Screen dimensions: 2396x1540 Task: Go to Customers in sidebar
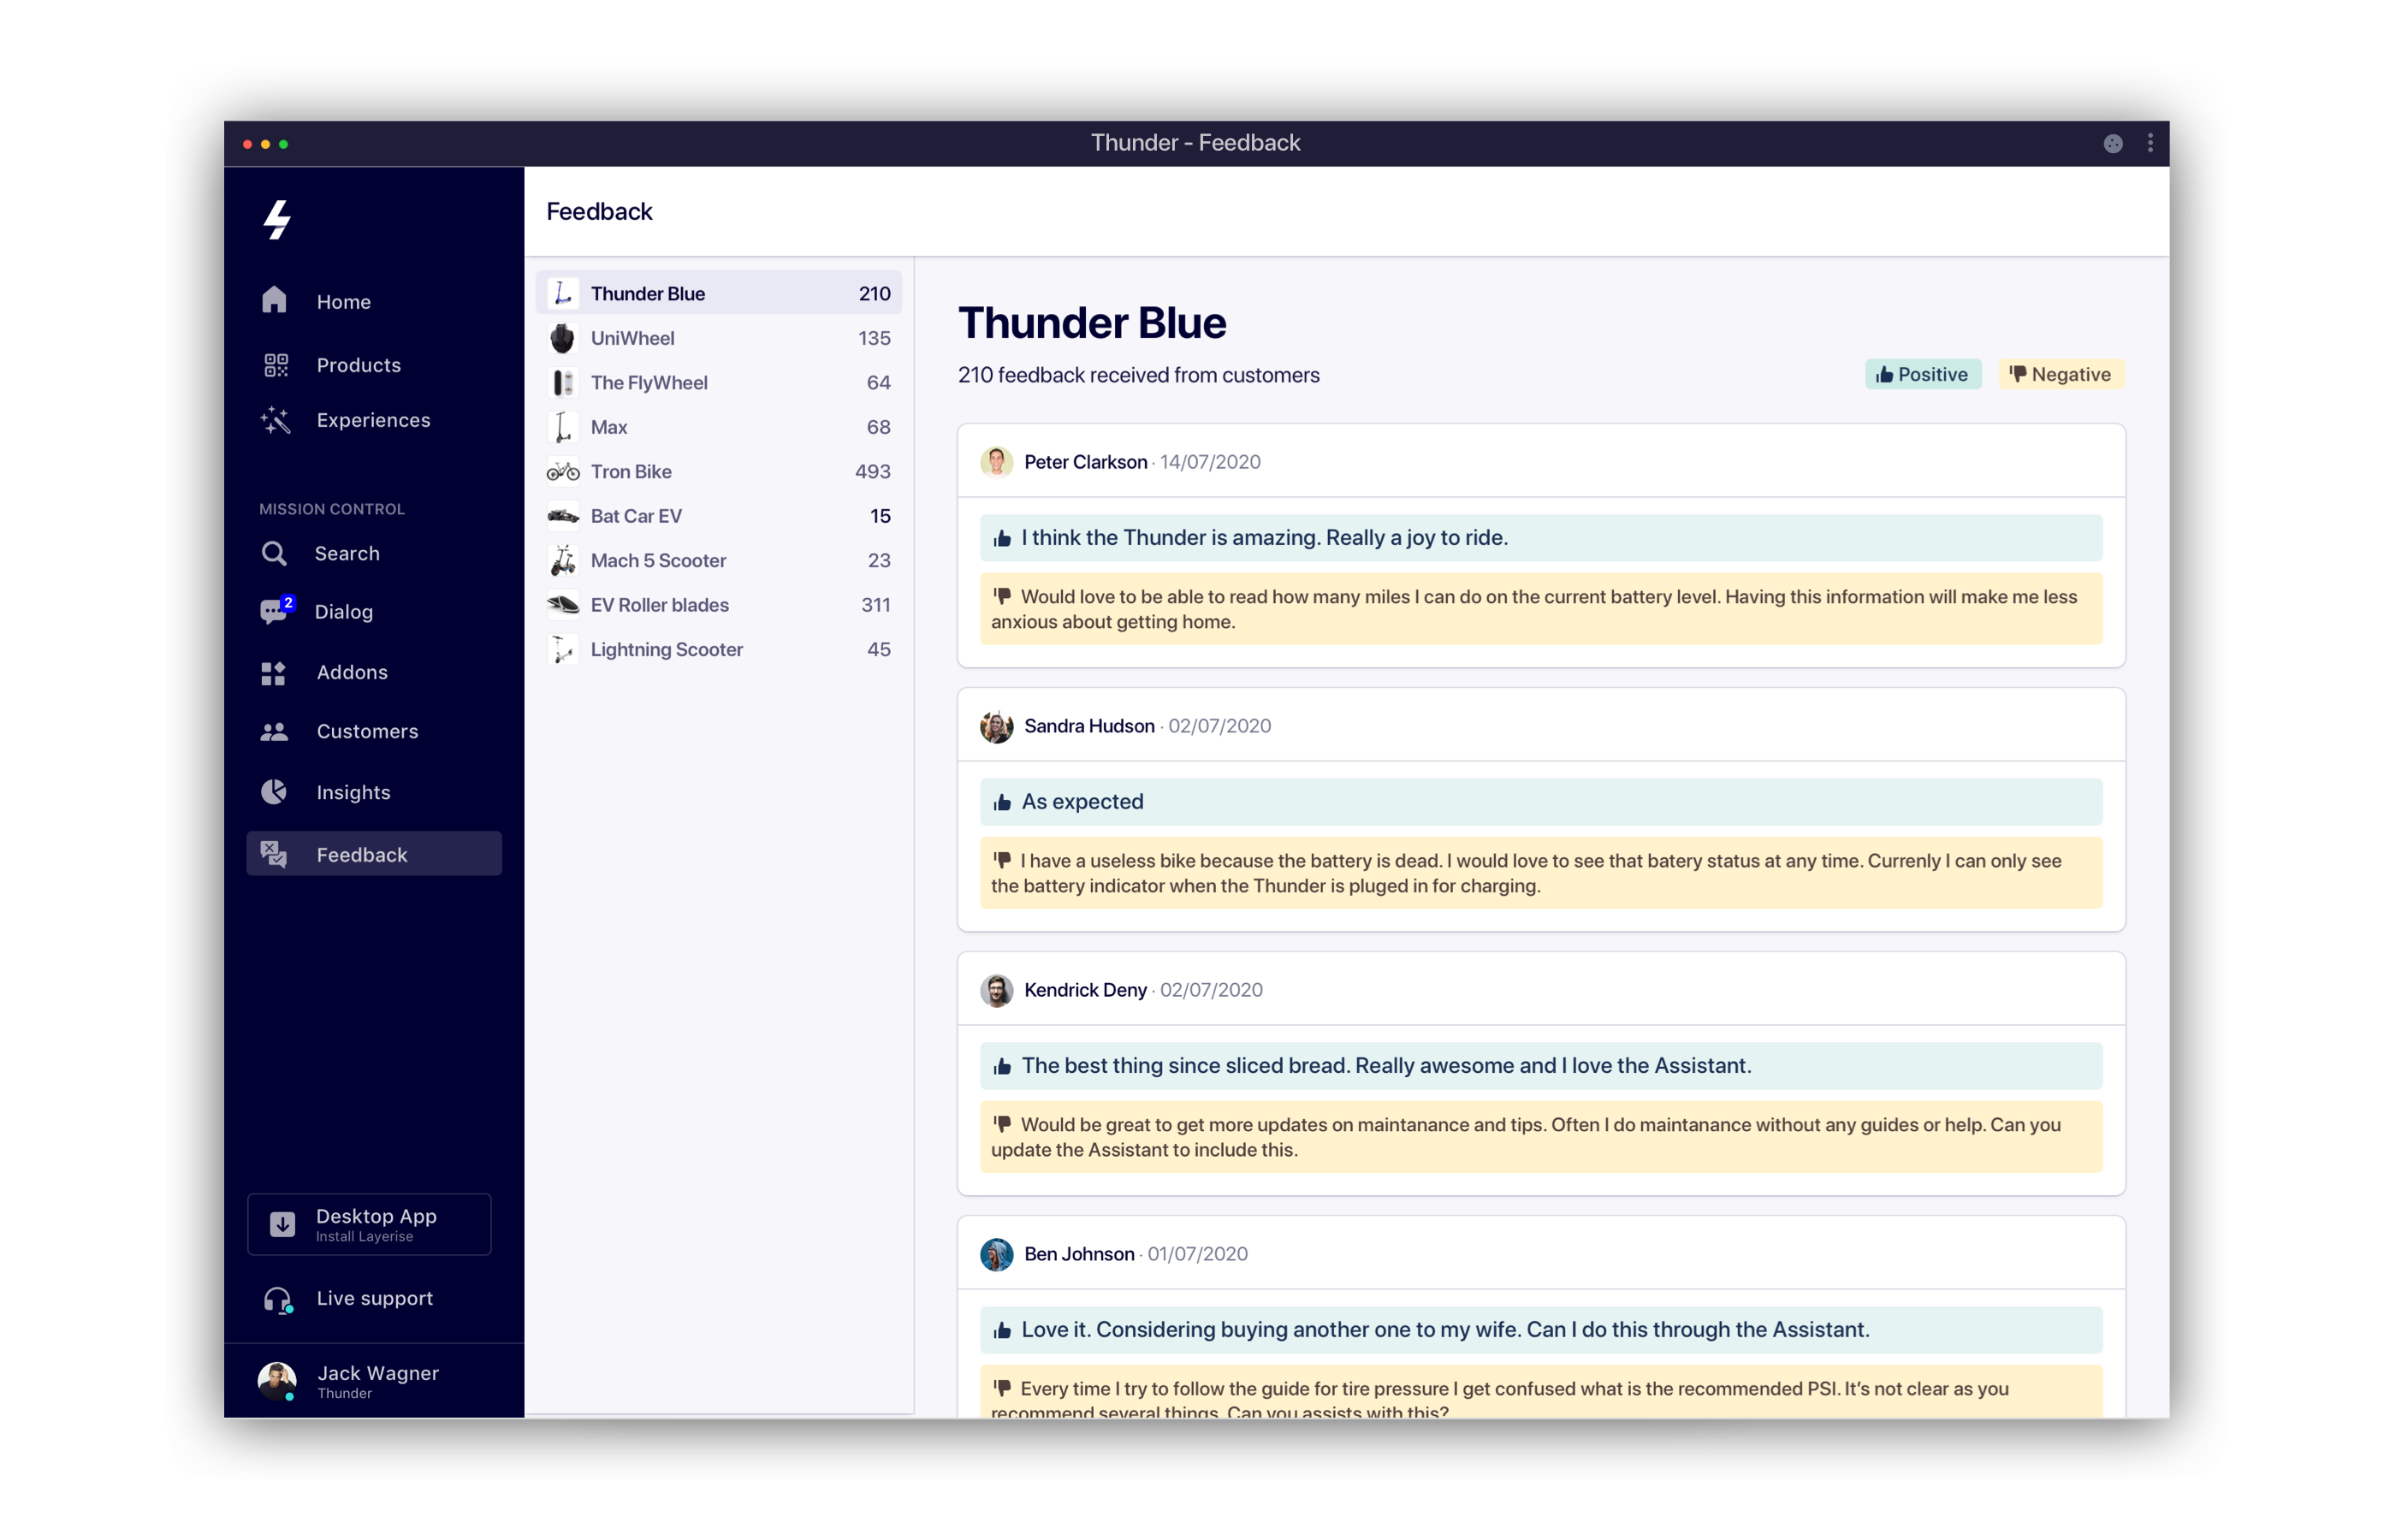tap(366, 731)
